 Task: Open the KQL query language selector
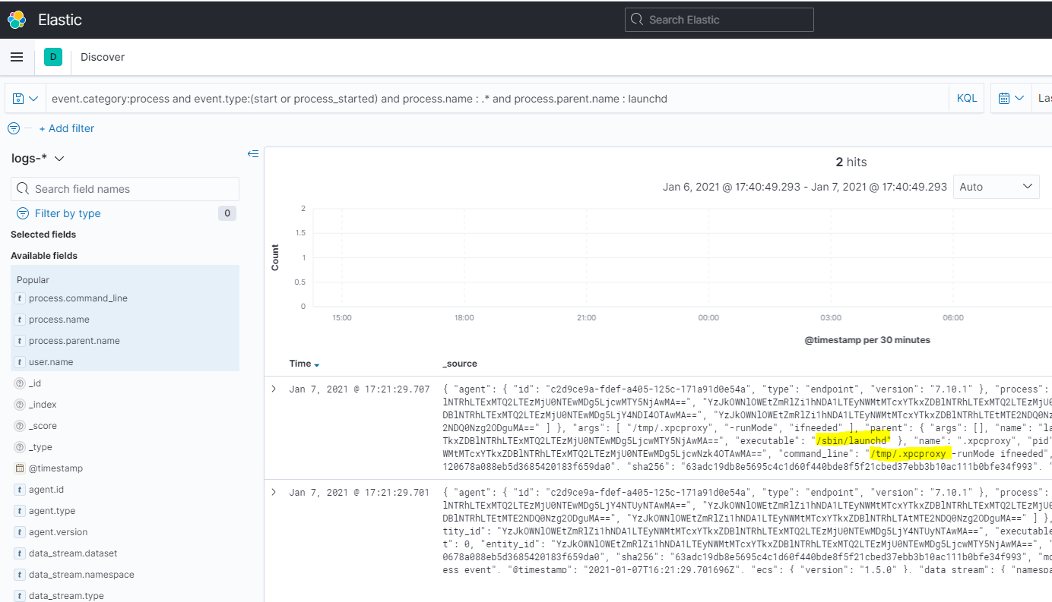coord(966,97)
